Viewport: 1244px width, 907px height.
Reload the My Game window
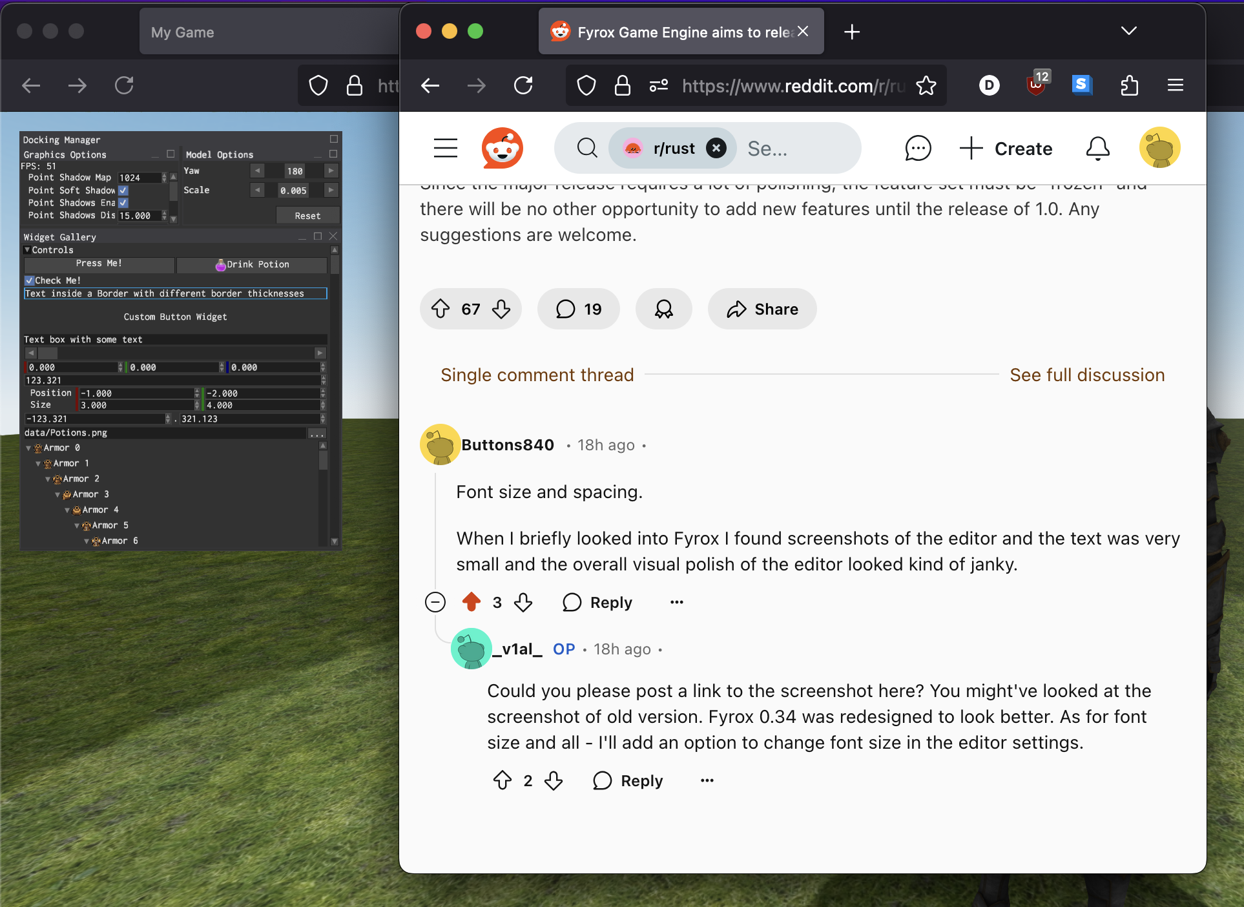124,85
